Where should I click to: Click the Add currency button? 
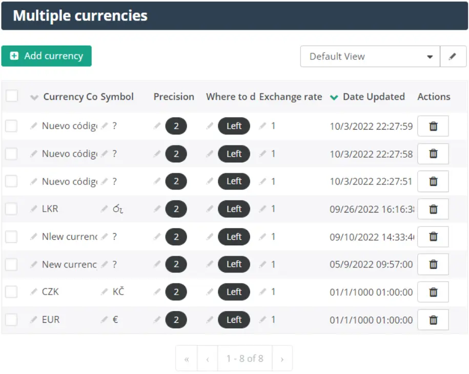pyautogui.click(x=46, y=56)
